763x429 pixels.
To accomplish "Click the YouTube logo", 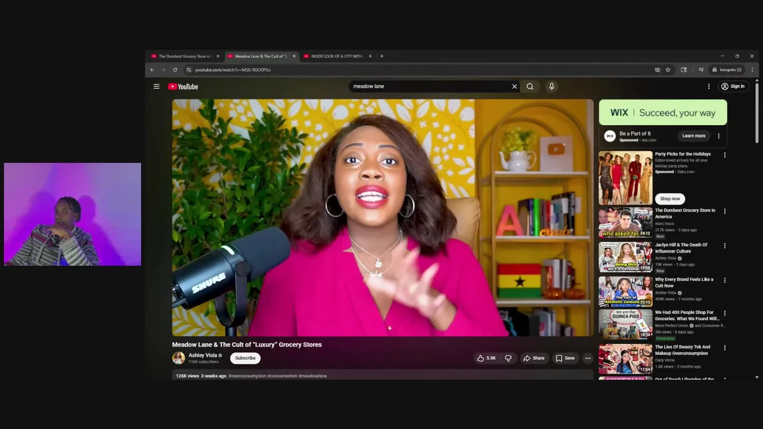I will (x=183, y=86).
